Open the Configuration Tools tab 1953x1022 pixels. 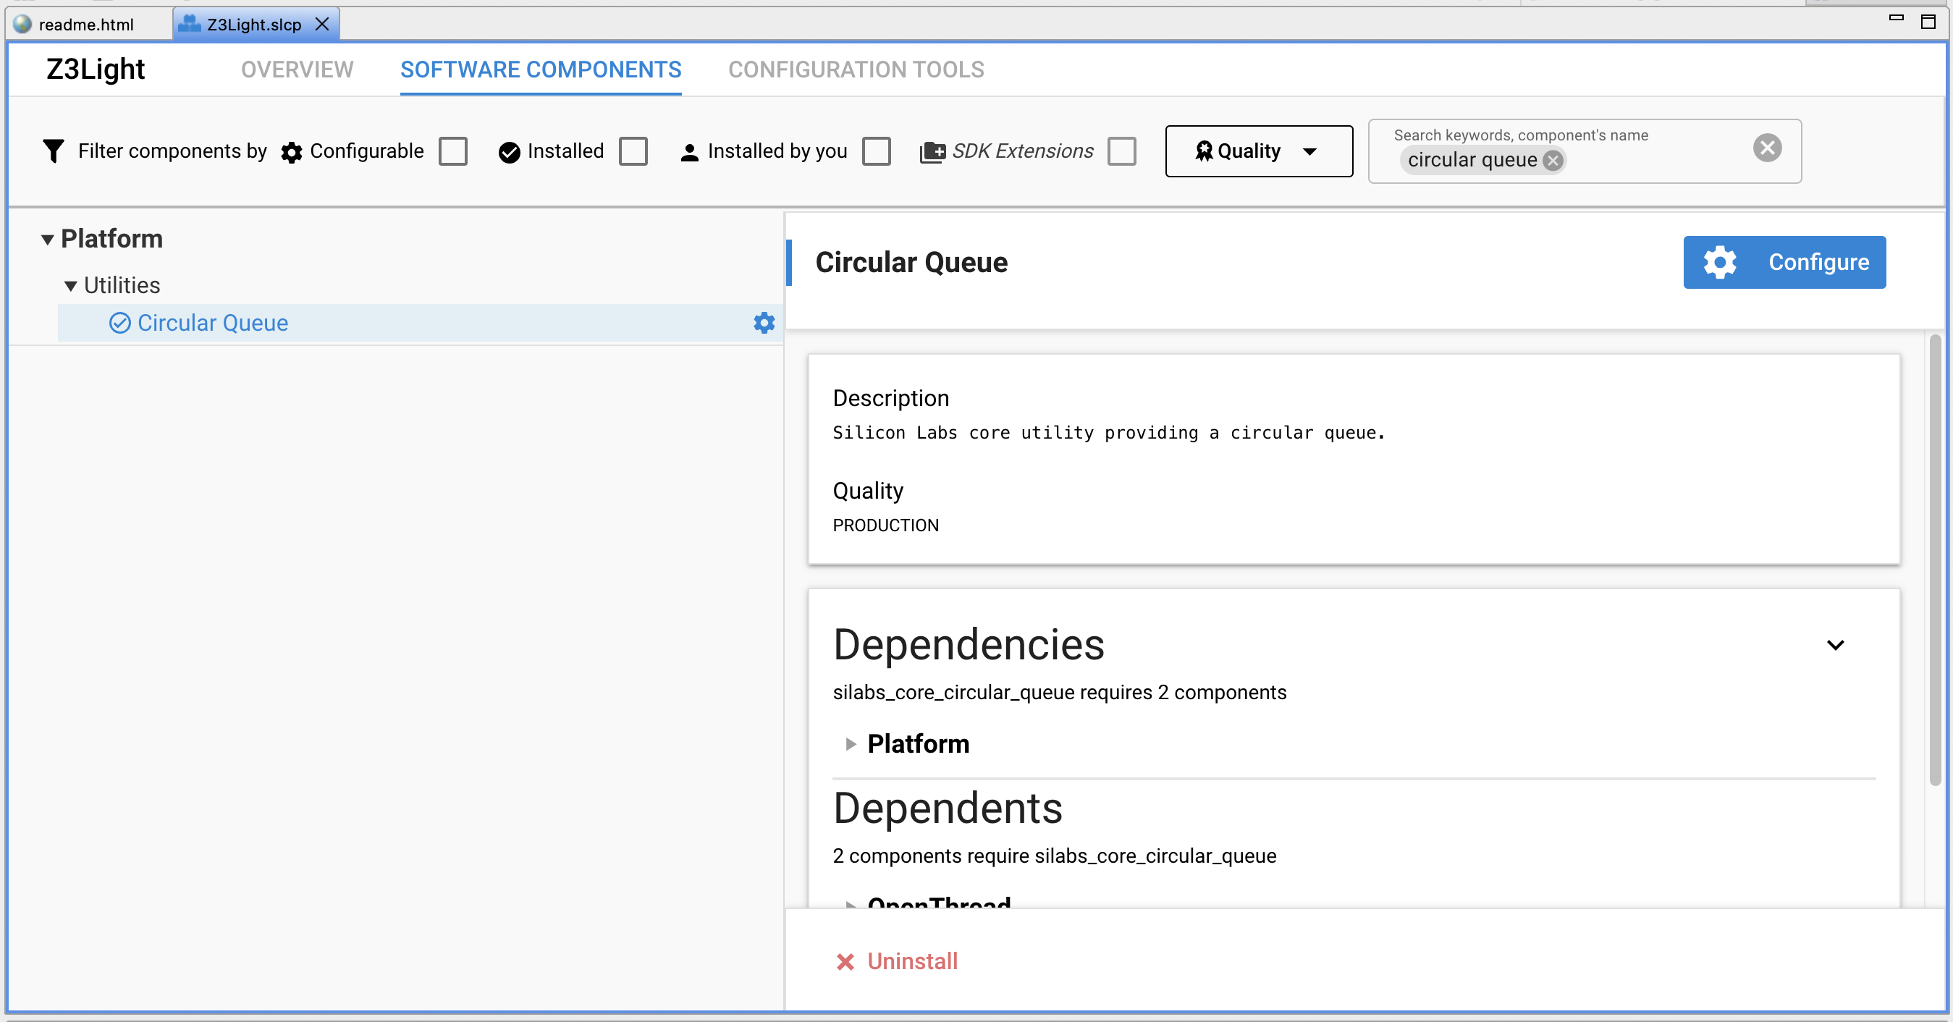pos(855,69)
